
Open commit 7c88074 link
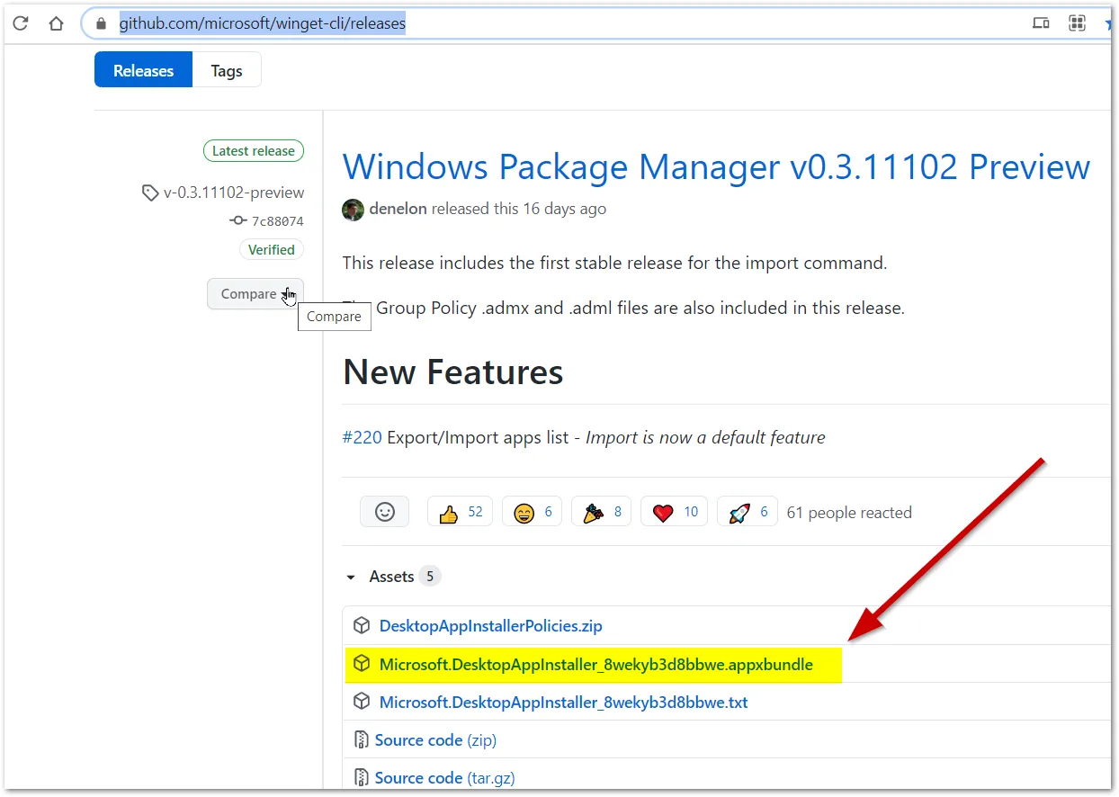pyautogui.click(x=277, y=221)
